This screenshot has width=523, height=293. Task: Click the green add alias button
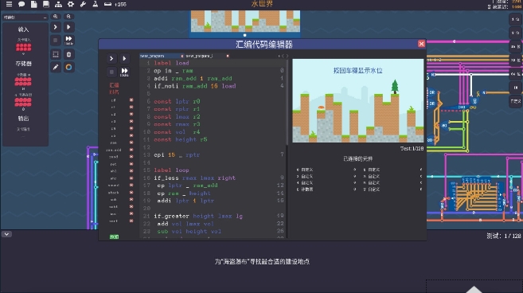pyautogui.click(x=114, y=236)
